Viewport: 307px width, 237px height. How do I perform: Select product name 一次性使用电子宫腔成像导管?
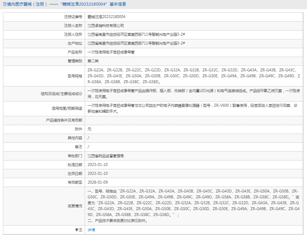coord(111,52)
